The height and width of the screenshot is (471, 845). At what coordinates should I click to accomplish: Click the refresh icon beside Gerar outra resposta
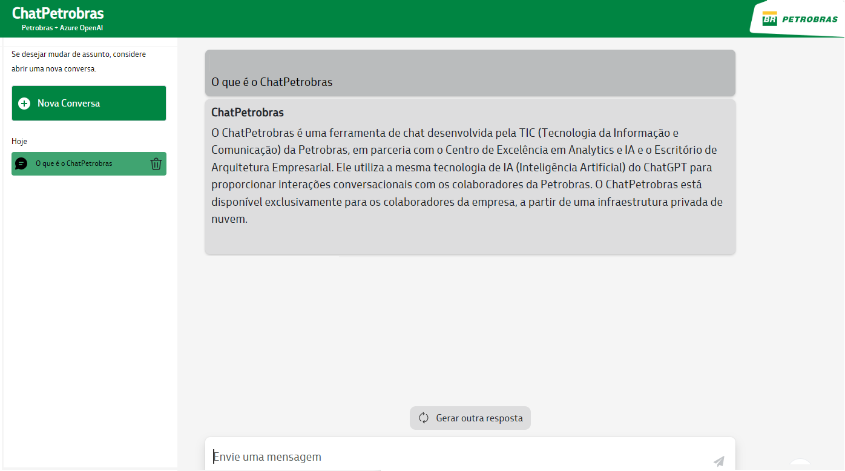click(x=424, y=418)
